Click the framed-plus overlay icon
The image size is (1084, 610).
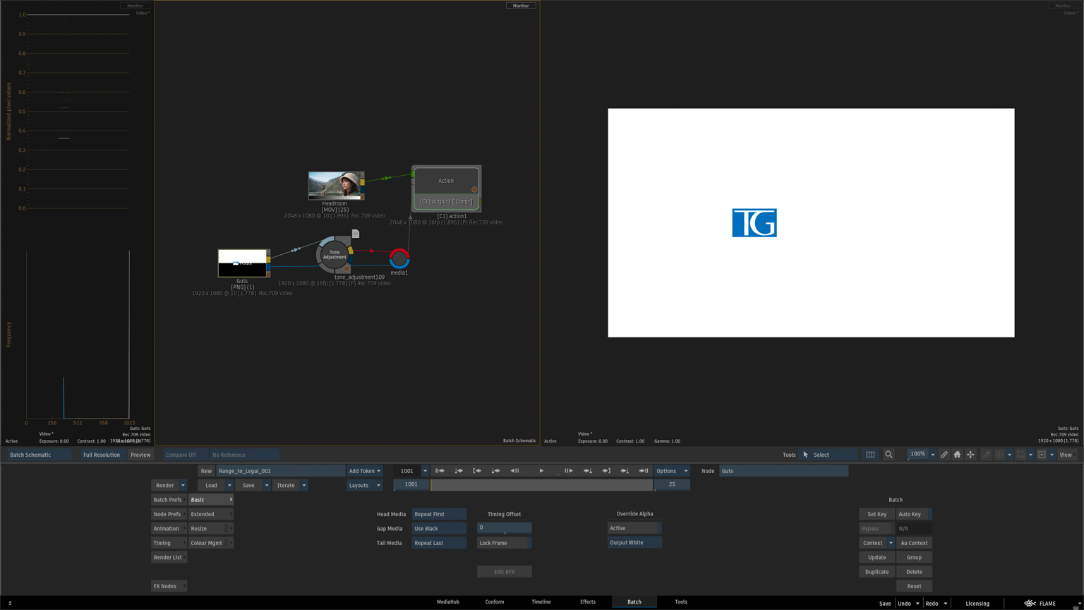1042,455
